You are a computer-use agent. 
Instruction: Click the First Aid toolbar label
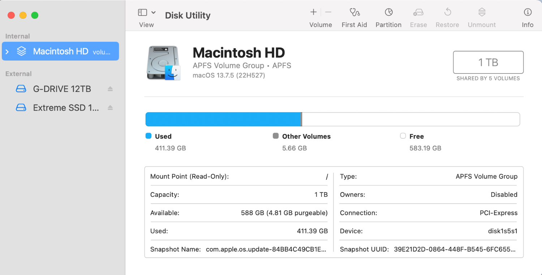tap(354, 25)
